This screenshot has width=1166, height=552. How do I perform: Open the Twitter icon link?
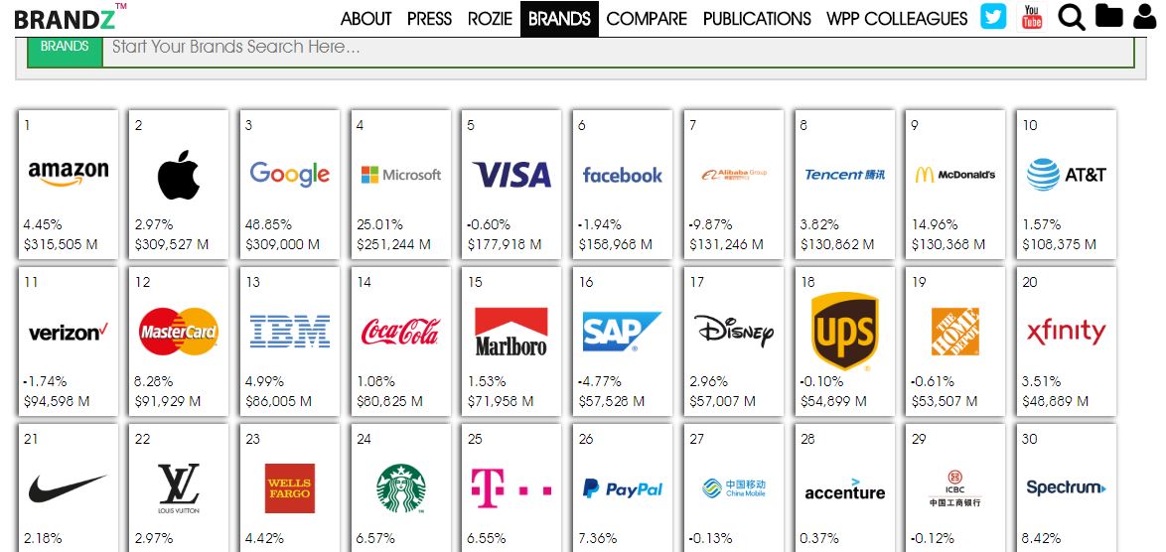[993, 17]
